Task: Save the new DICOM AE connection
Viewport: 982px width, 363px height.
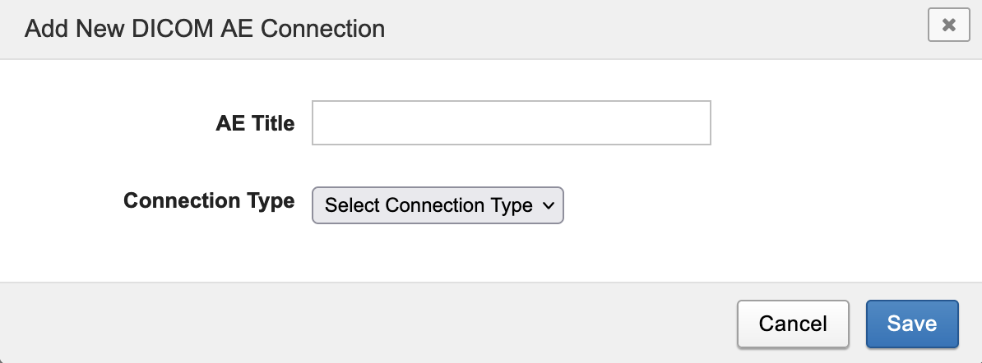Action: [x=911, y=324]
